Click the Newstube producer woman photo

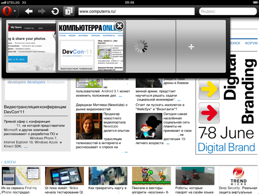point(89,126)
